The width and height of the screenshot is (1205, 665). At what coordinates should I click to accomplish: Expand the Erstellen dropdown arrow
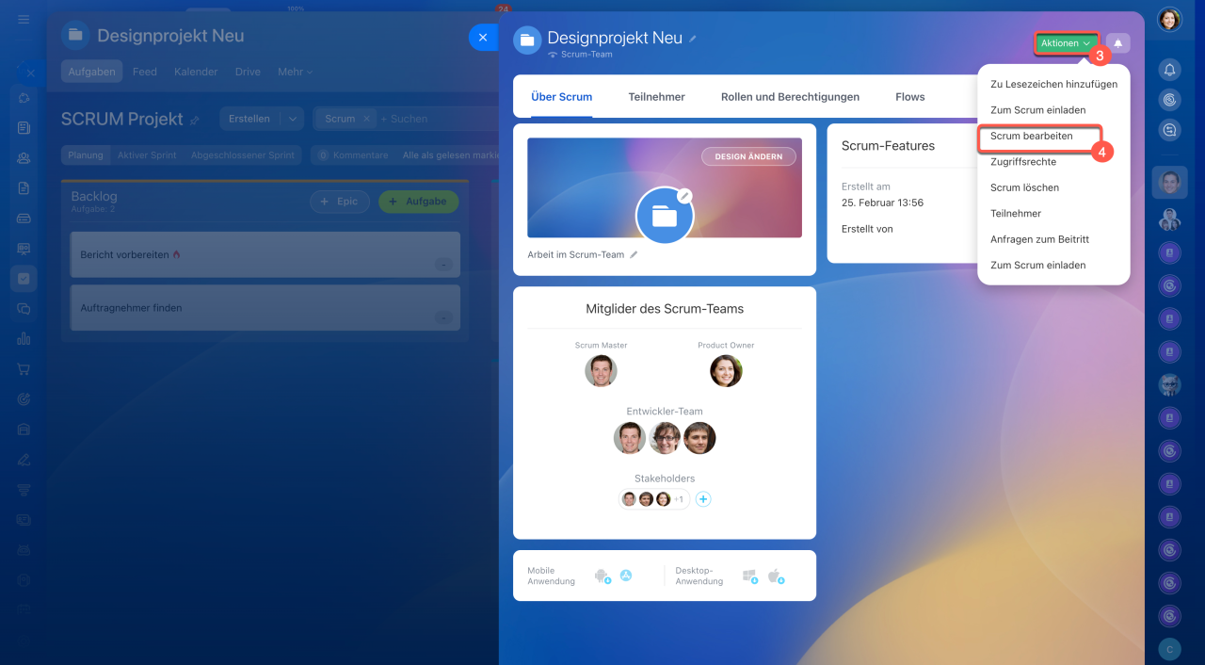[292, 119]
